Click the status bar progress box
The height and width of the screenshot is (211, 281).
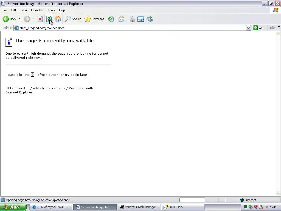pos(192,200)
